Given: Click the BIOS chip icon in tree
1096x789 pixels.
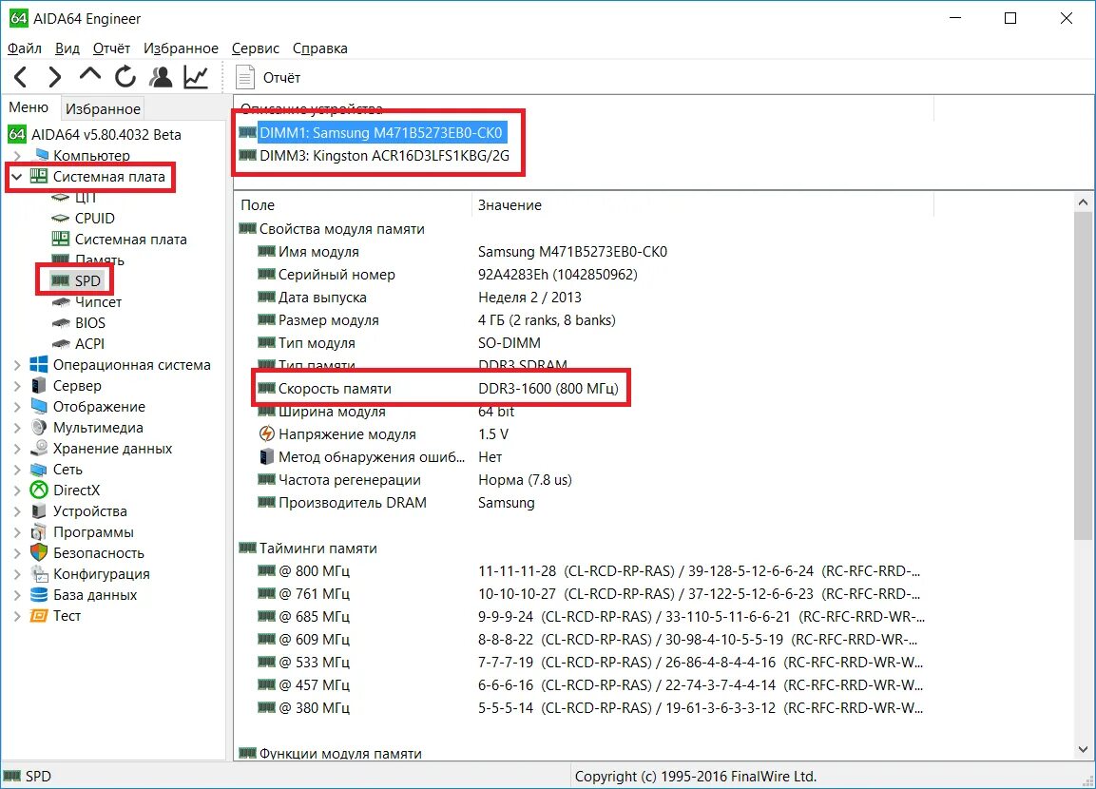Looking at the screenshot, I should (61, 323).
